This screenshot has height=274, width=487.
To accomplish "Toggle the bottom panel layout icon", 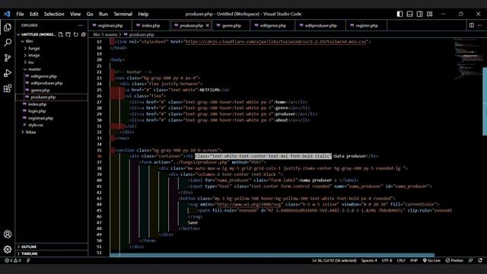I will [x=409, y=14].
